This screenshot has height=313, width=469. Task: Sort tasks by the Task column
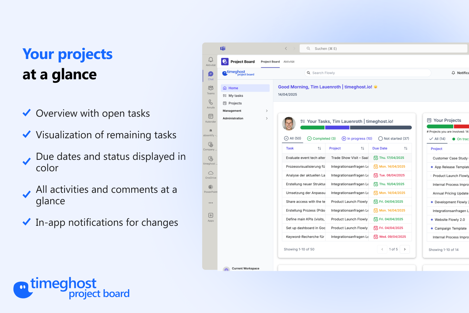click(x=319, y=148)
